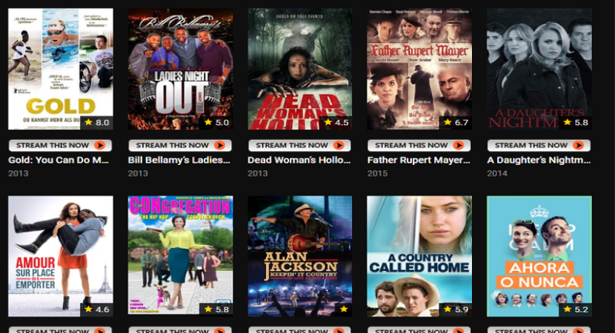Open the Dead Woman's Hollo... title link

299,160
